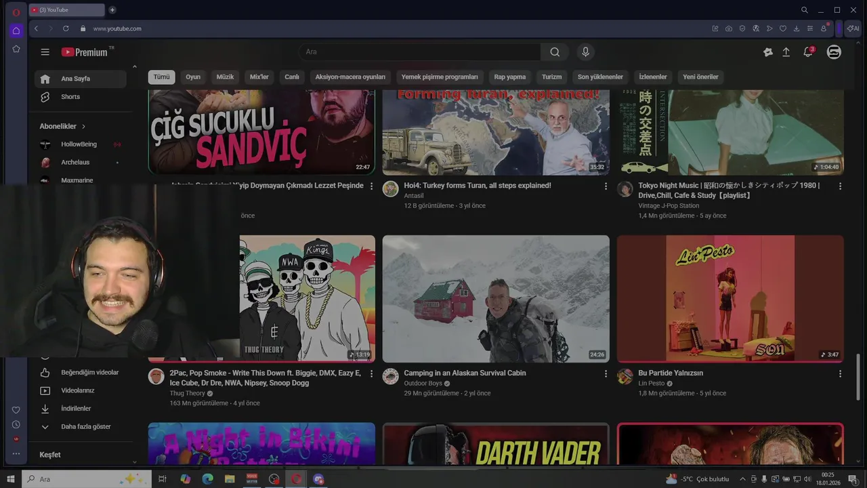Open Beğendiğim videolar playlist
This screenshot has width=867, height=488.
tap(81, 373)
